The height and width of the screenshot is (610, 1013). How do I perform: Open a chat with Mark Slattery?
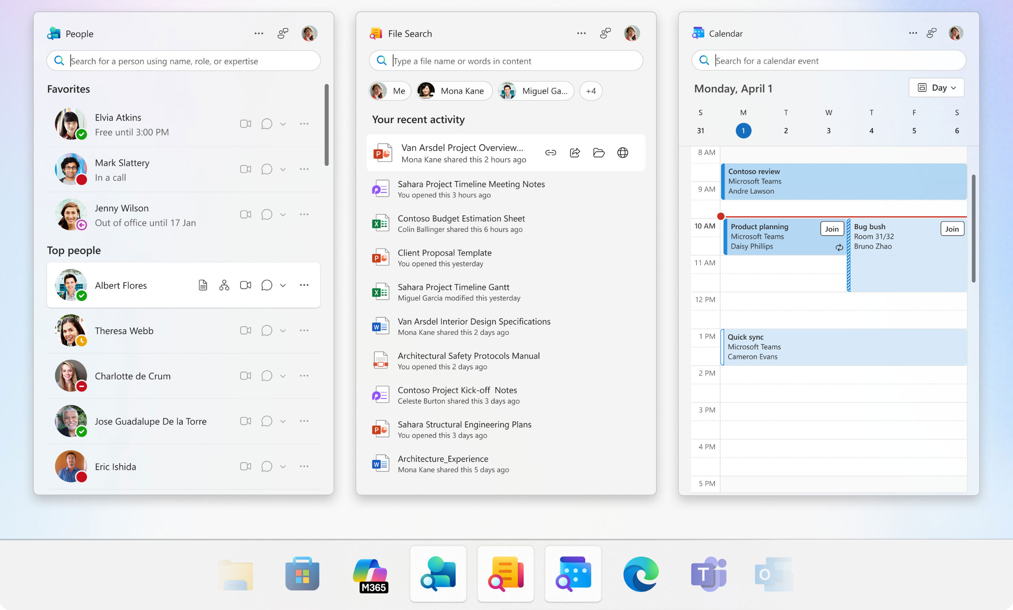[x=267, y=169]
